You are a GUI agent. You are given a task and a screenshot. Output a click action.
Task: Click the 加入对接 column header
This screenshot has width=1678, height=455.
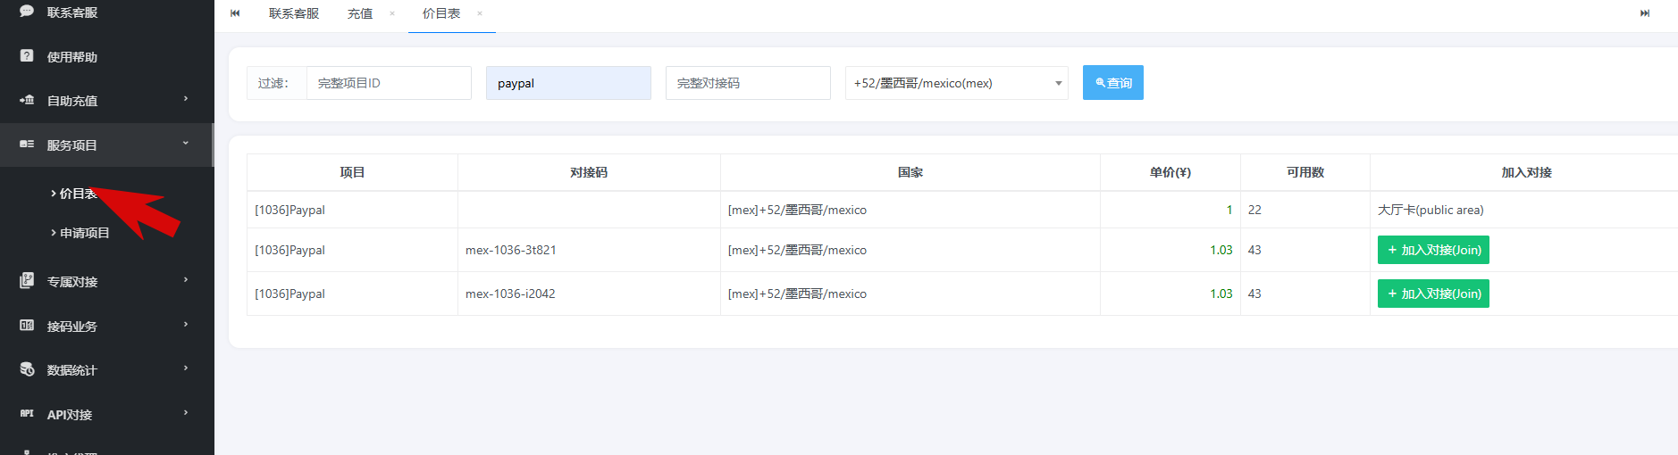tap(1526, 172)
